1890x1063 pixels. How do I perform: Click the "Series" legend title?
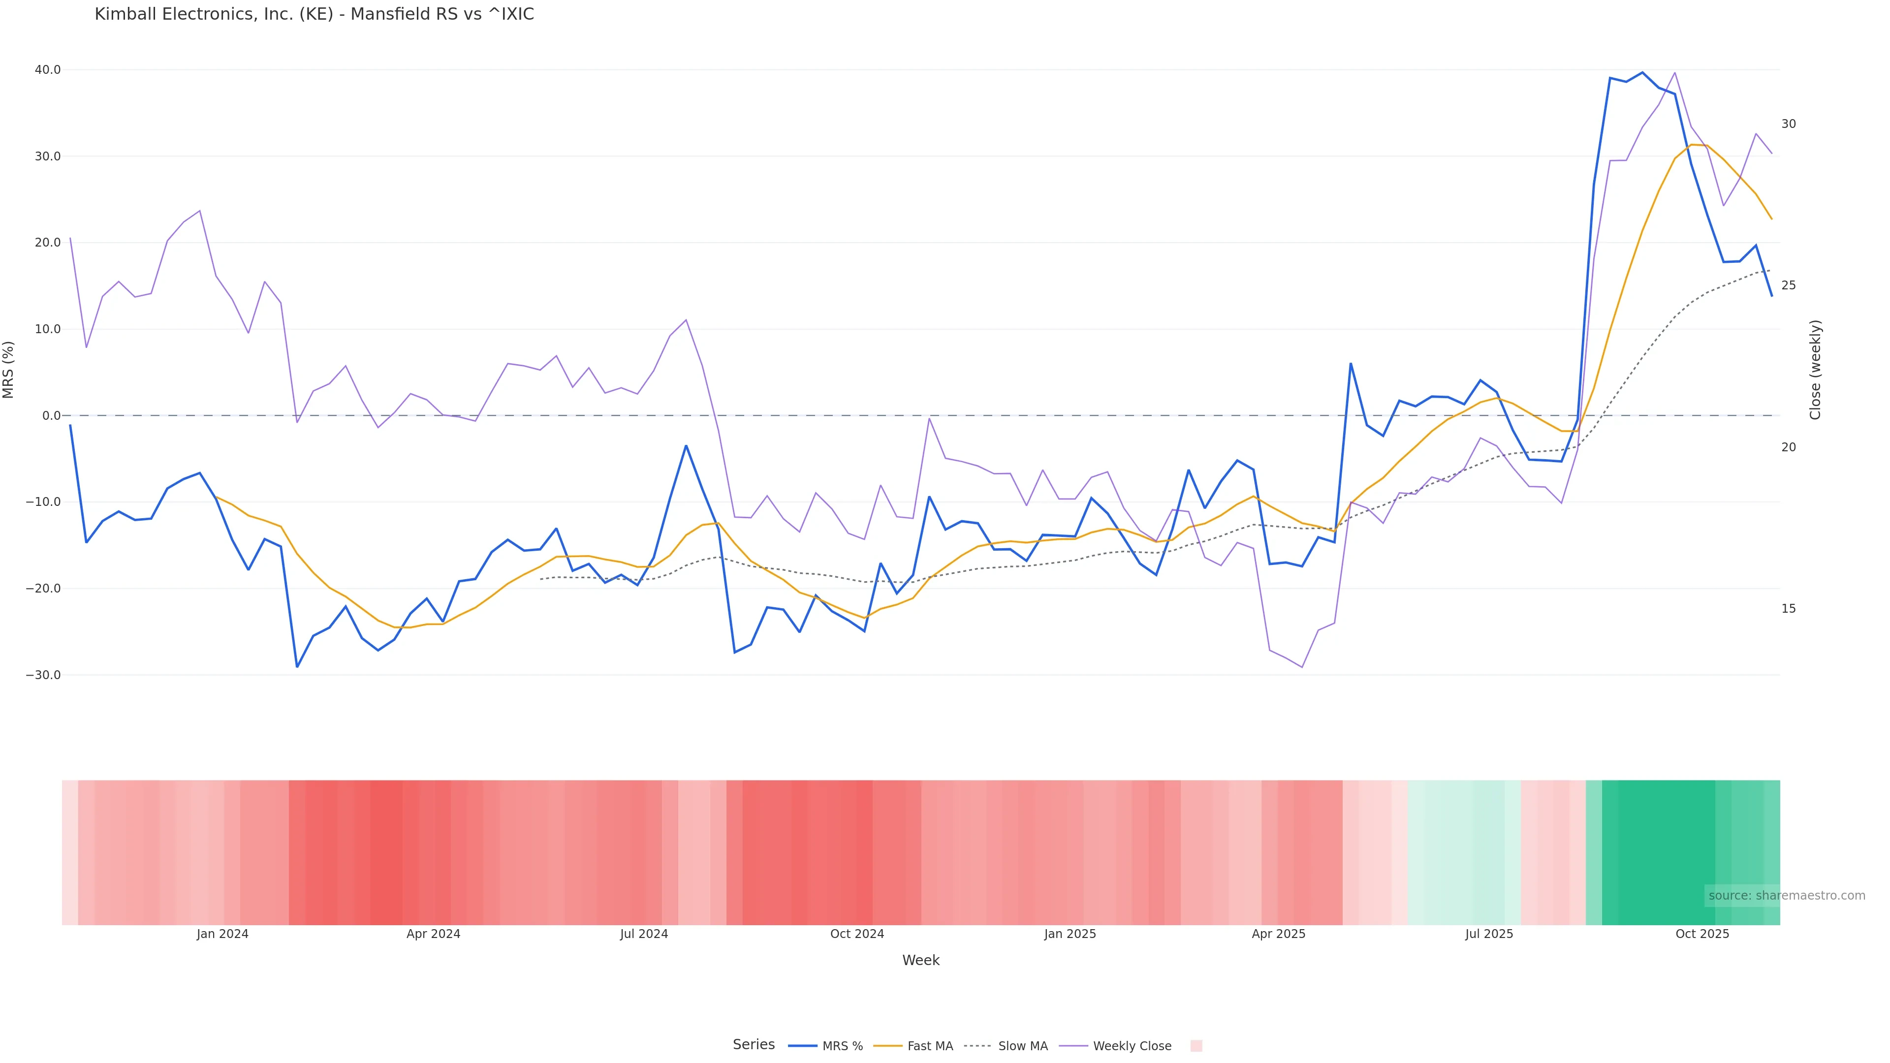(x=754, y=1045)
